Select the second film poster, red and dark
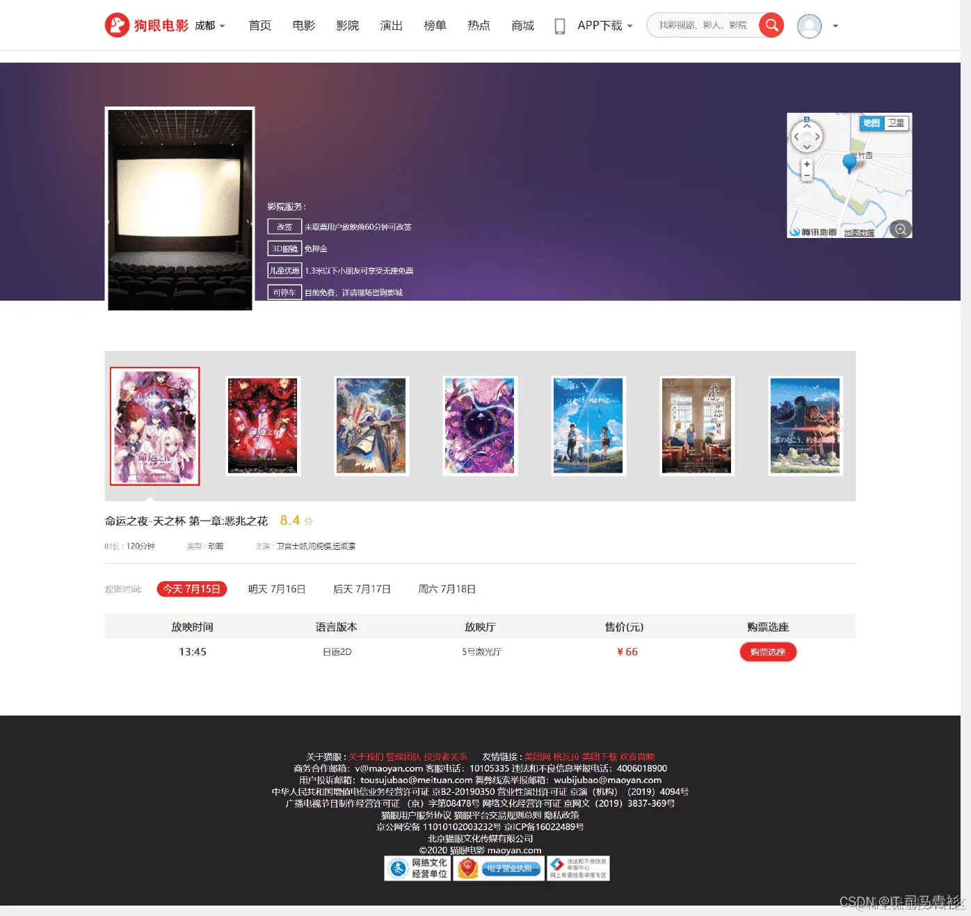Viewport: 971px width, 916px height. tap(263, 426)
